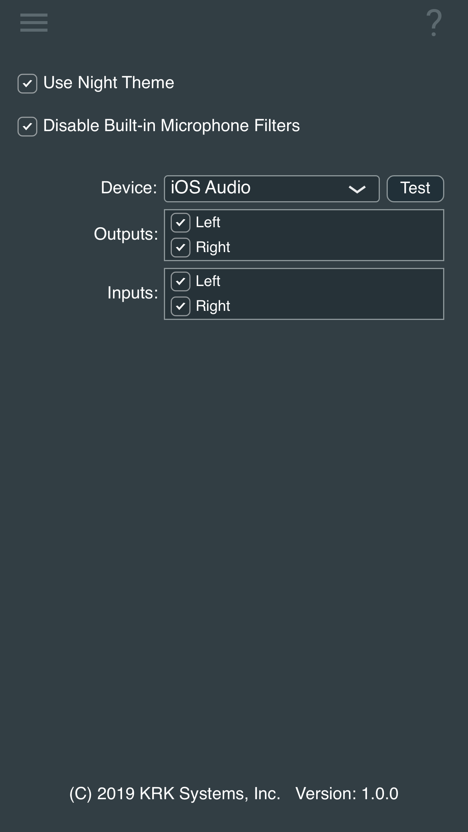Open the hamburger menu
This screenshot has height=832, width=468.
34,23
